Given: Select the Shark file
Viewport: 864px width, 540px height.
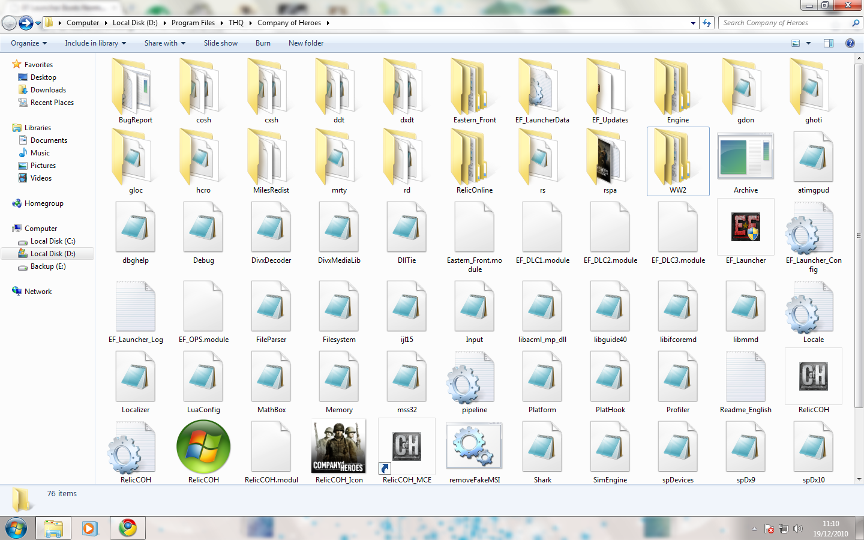Looking at the screenshot, I should click(x=542, y=451).
